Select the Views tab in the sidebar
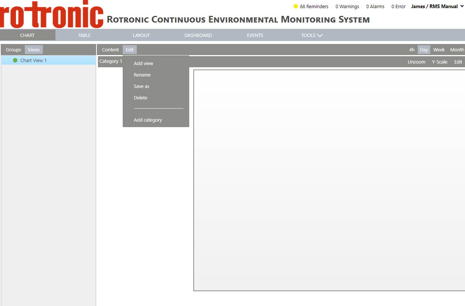This screenshot has height=306, width=465. [34, 50]
